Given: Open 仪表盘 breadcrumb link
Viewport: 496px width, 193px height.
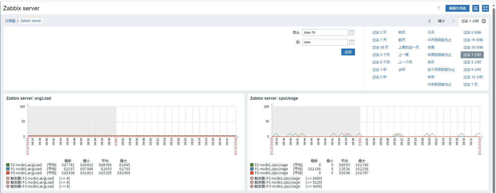Looking at the screenshot, I should [10, 21].
